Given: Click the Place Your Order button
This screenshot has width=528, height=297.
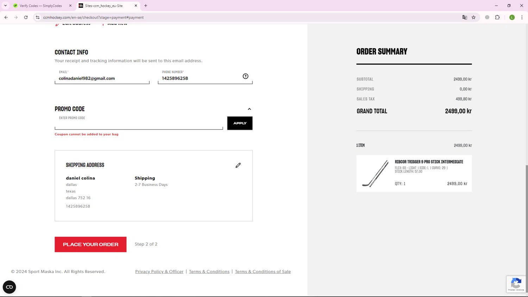Looking at the screenshot, I should [90, 244].
